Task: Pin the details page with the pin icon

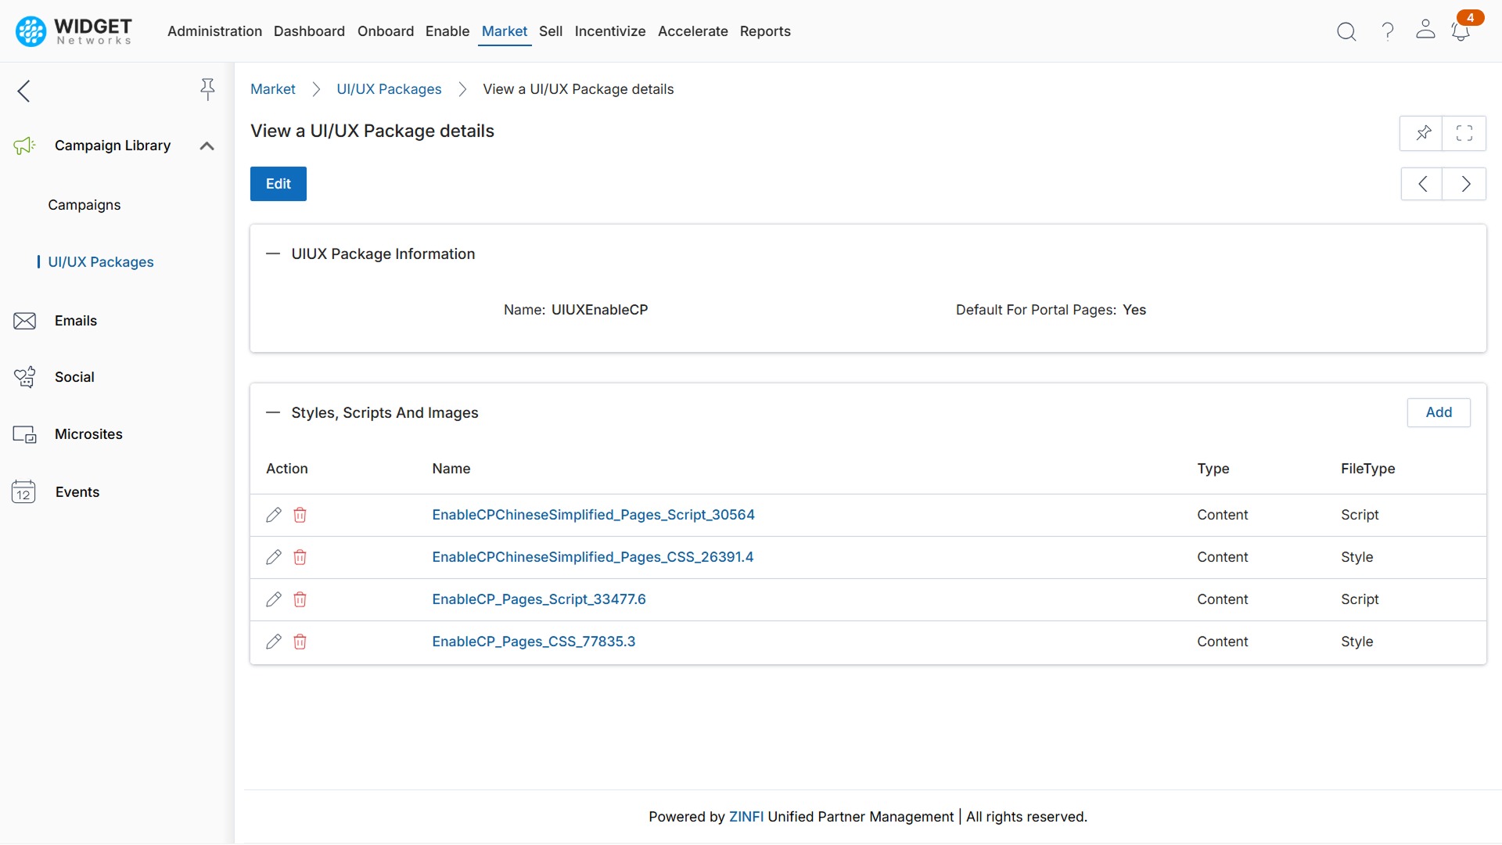Action: pyautogui.click(x=1423, y=133)
